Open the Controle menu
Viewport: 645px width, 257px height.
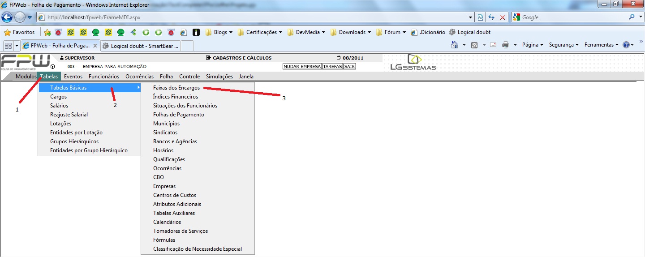tap(189, 77)
